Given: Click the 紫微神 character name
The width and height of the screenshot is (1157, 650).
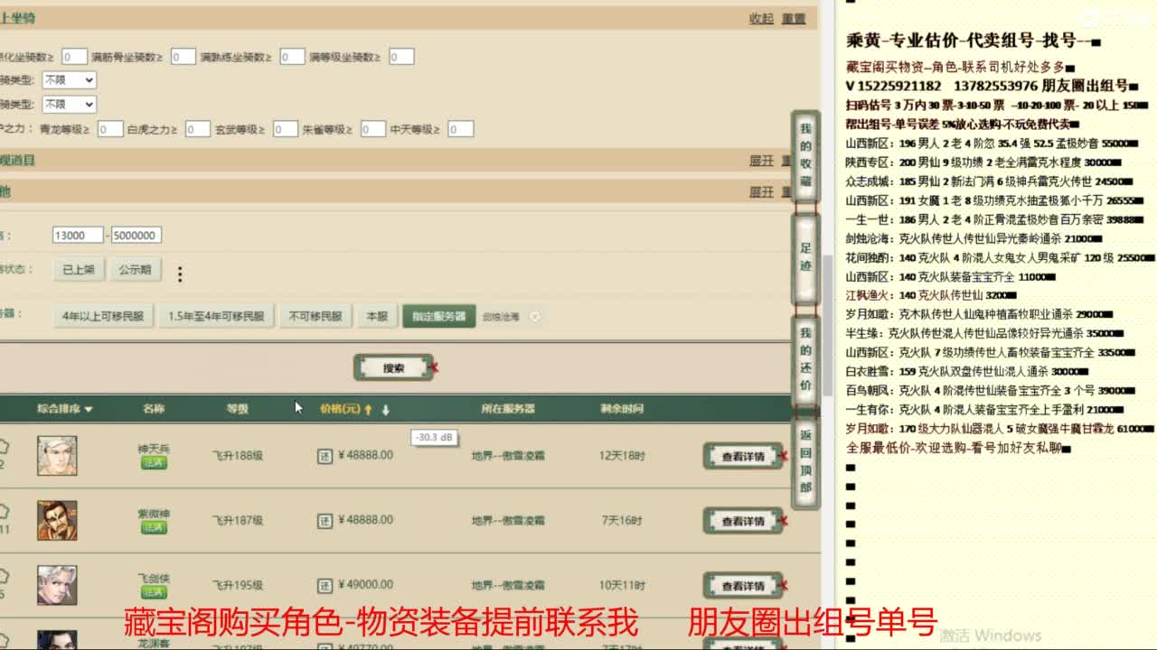Looking at the screenshot, I should [154, 514].
